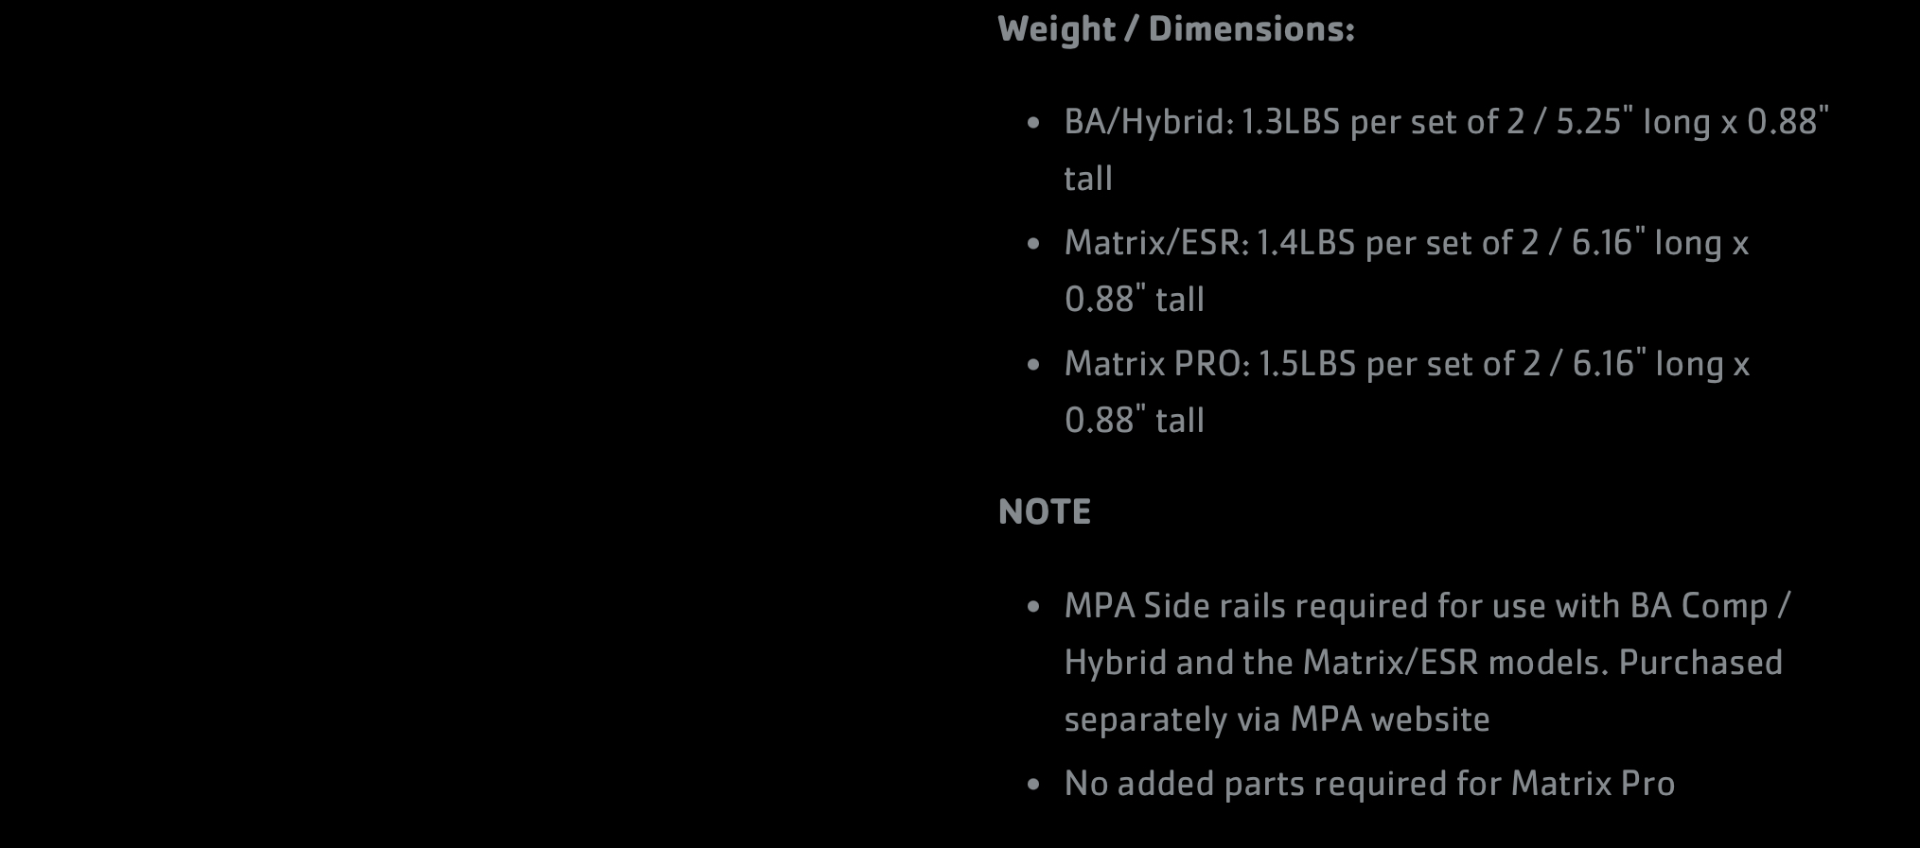Screen dimensions: 1920x848
Task: Click "separately via MPA website" text
Action: click(x=1277, y=719)
